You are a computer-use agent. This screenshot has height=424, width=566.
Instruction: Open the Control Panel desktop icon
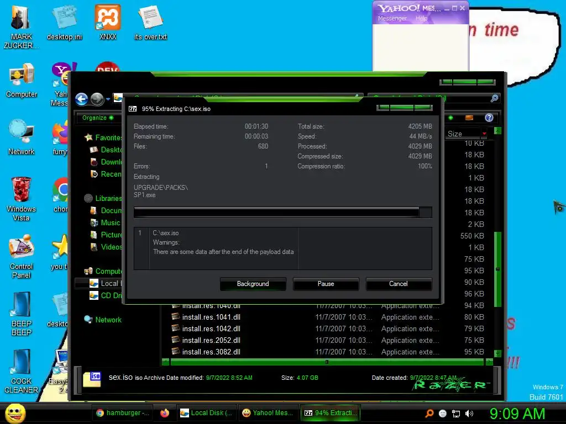pyautogui.click(x=22, y=256)
